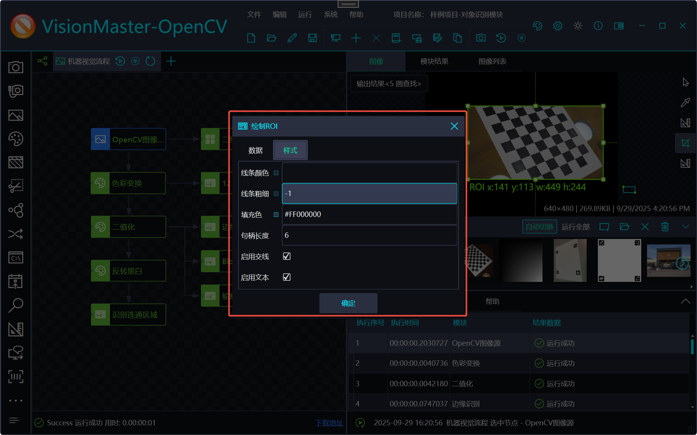This screenshot has height=435, width=697.
Task: Open the 文件 menu
Action: click(x=254, y=15)
